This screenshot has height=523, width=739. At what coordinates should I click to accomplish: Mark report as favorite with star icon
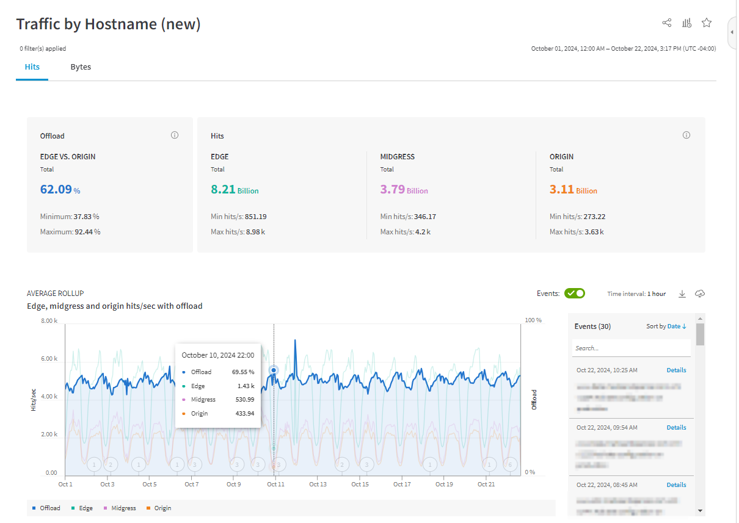pos(707,23)
